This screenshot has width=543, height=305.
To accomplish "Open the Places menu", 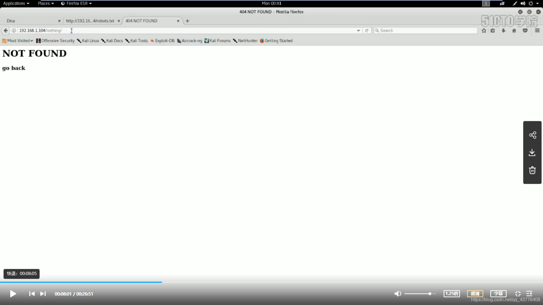I will point(46,3).
